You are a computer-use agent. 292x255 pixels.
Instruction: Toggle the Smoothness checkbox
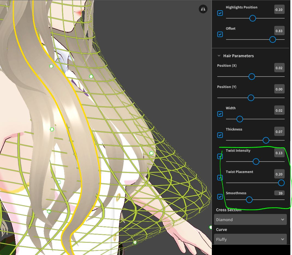(220, 197)
